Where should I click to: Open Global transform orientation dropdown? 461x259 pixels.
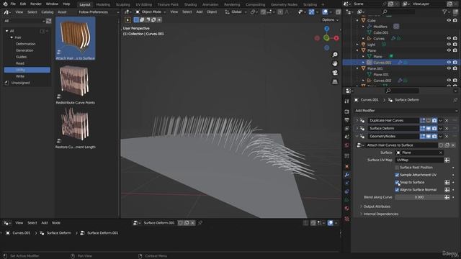click(x=236, y=12)
